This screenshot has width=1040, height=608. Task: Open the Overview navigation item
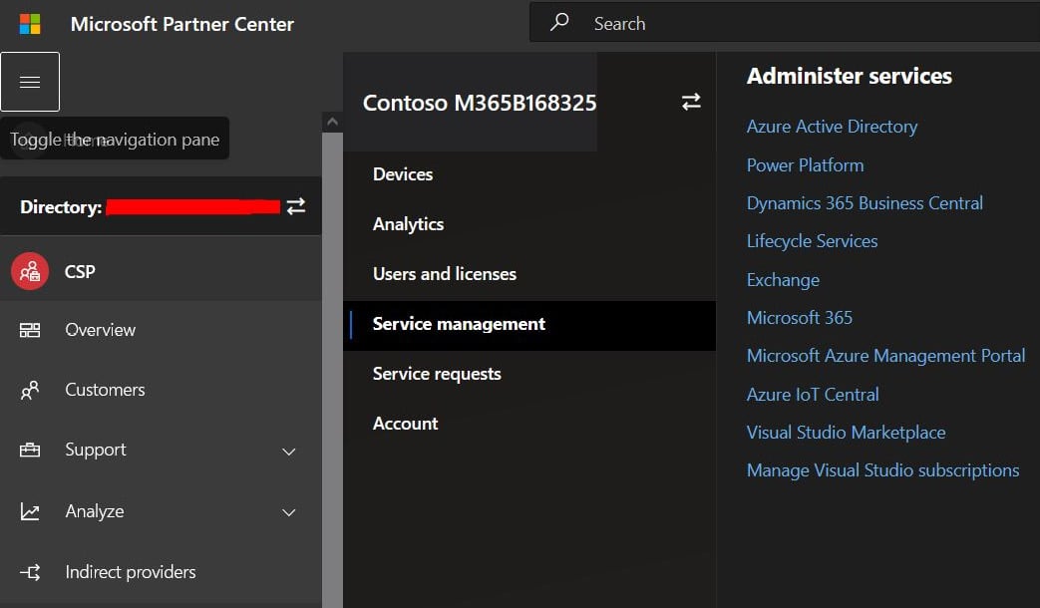click(161, 330)
